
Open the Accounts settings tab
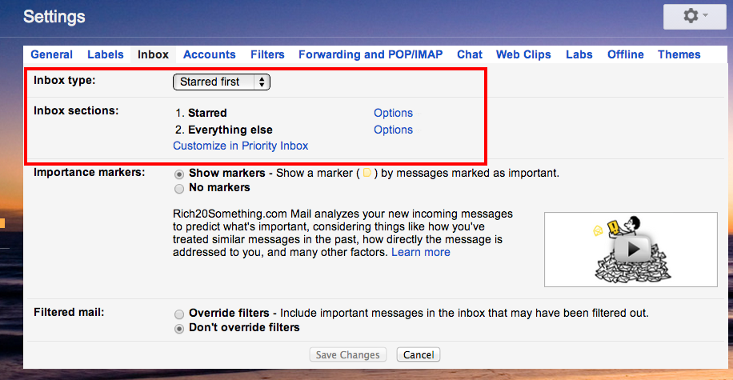click(209, 54)
